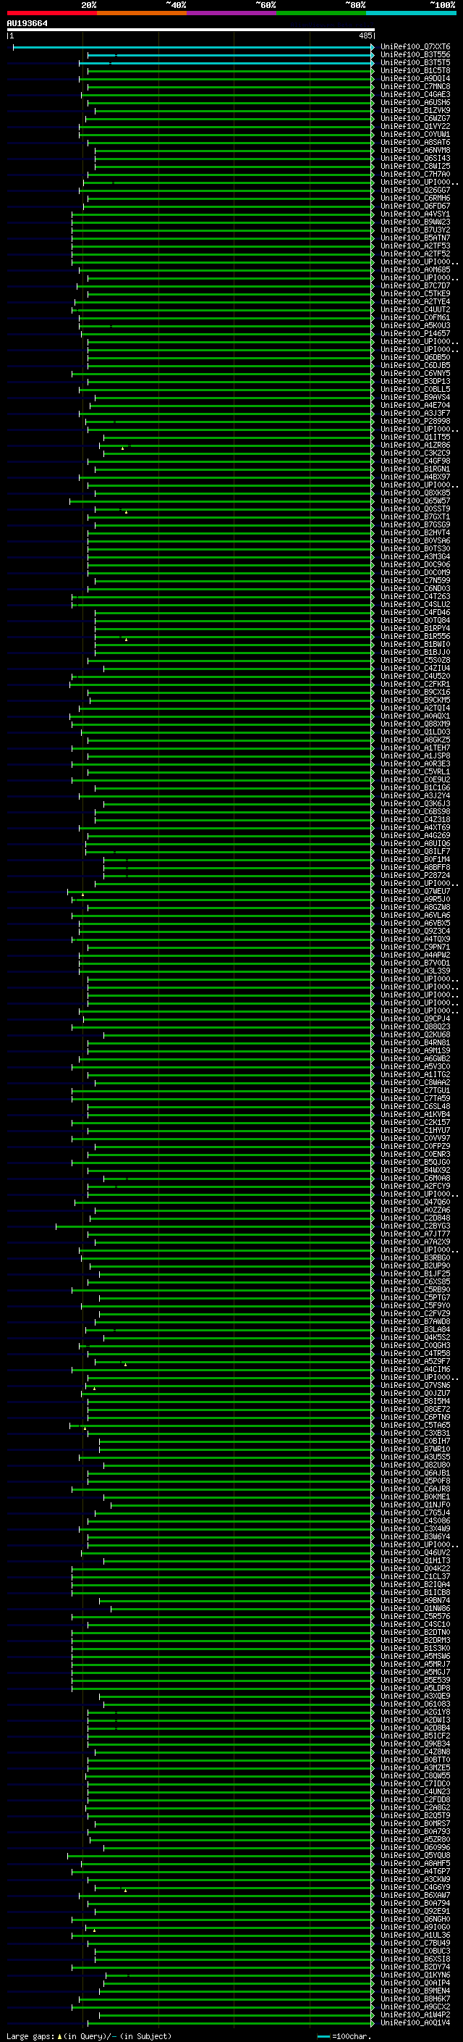Select the cyan alignment bar for UniRef100_Q7XXT6
The height and width of the screenshot is (2042, 463).
pyautogui.click(x=193, y=48)
